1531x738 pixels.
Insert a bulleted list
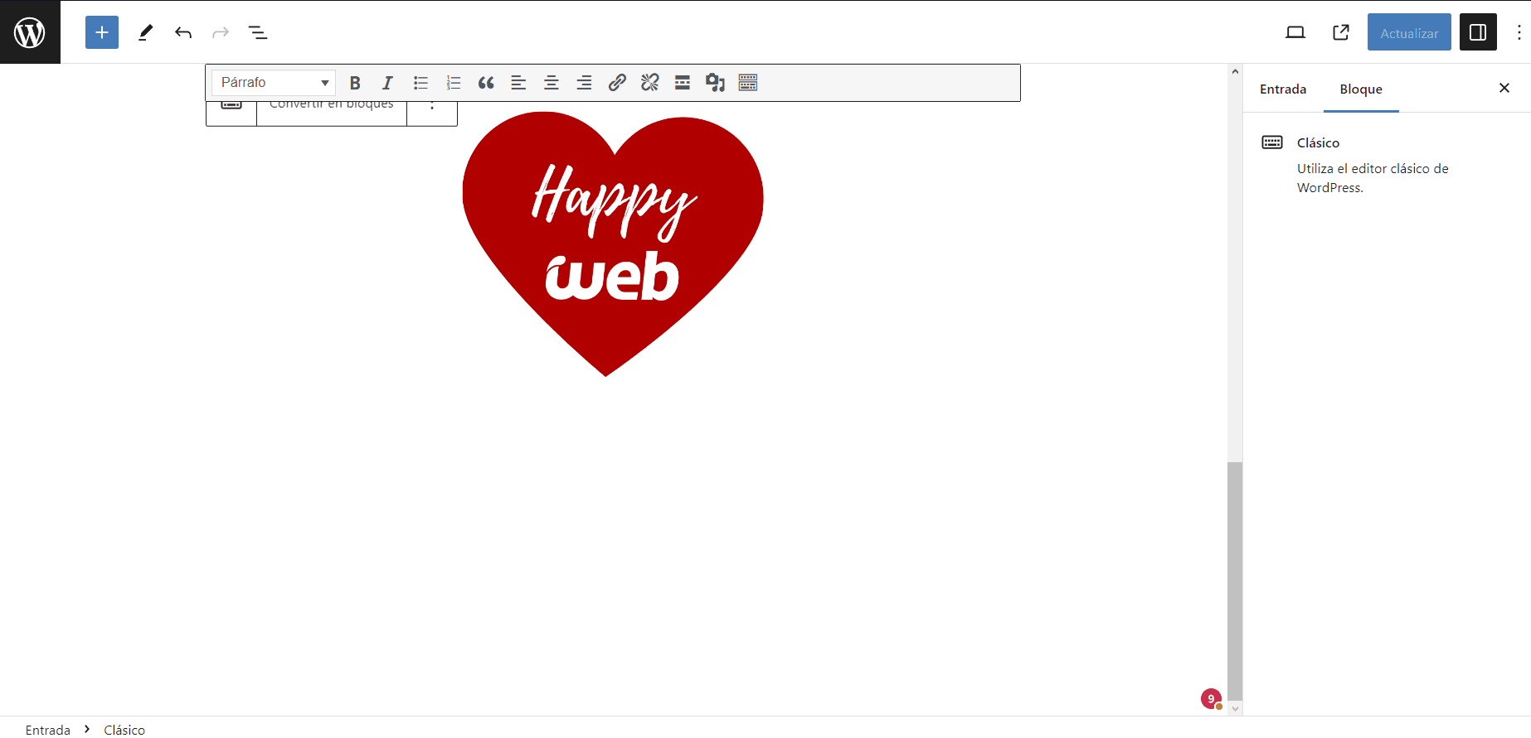[x=420, y=83]
